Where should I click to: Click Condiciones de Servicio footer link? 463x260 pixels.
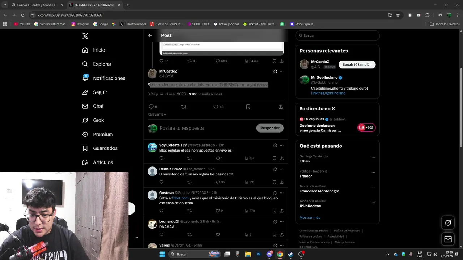pyautogui.click(x=314, y=231)
